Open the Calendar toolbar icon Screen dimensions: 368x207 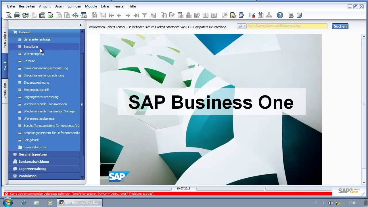(260, 15)
